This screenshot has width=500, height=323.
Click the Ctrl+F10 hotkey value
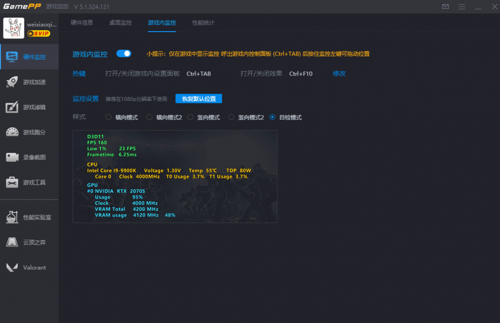[301, 74]
